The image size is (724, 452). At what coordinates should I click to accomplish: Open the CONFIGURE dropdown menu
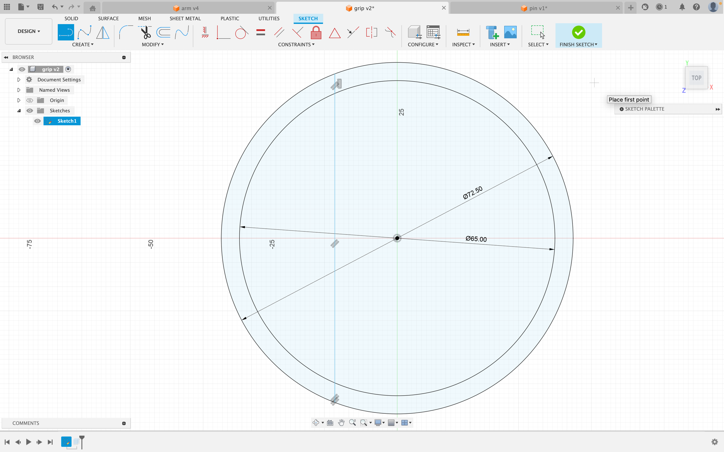[423, 45]
